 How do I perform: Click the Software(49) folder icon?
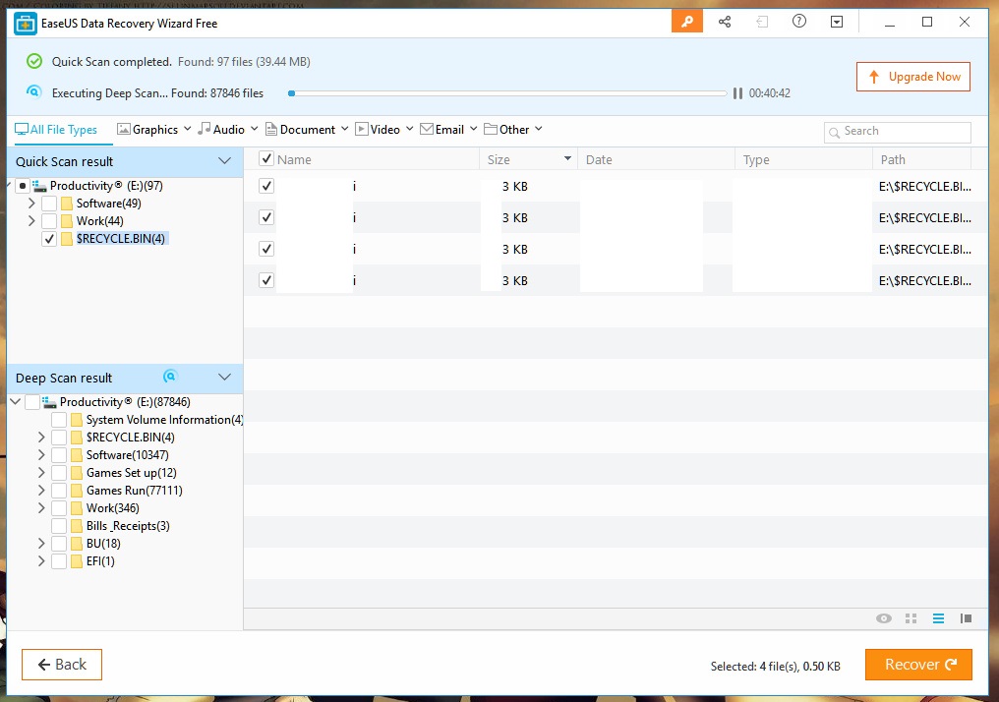click(67, 204)
